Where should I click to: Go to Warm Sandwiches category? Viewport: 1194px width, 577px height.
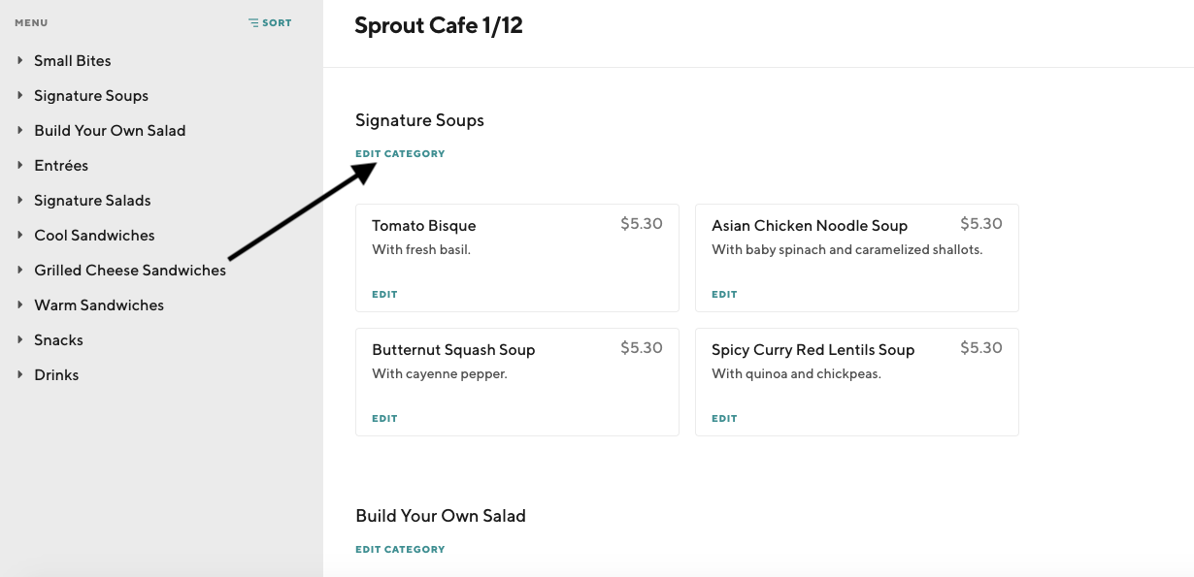pyautogui.click(x=99, y=305)
